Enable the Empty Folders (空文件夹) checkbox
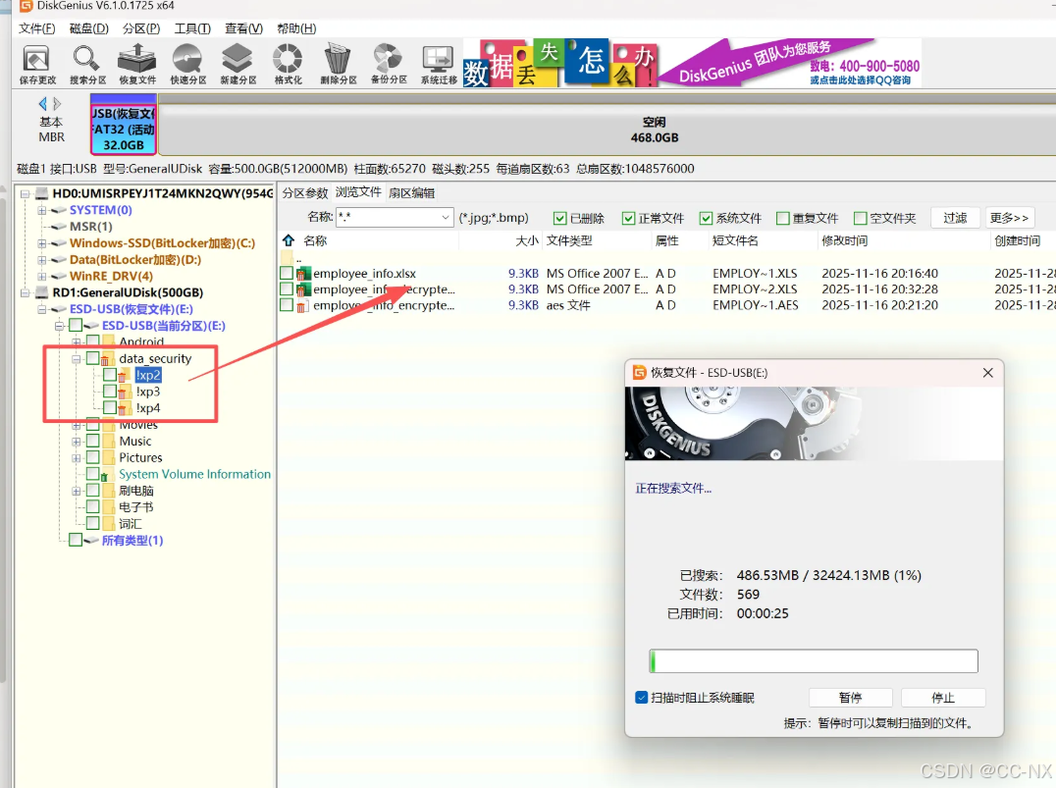 coord(860,218)
